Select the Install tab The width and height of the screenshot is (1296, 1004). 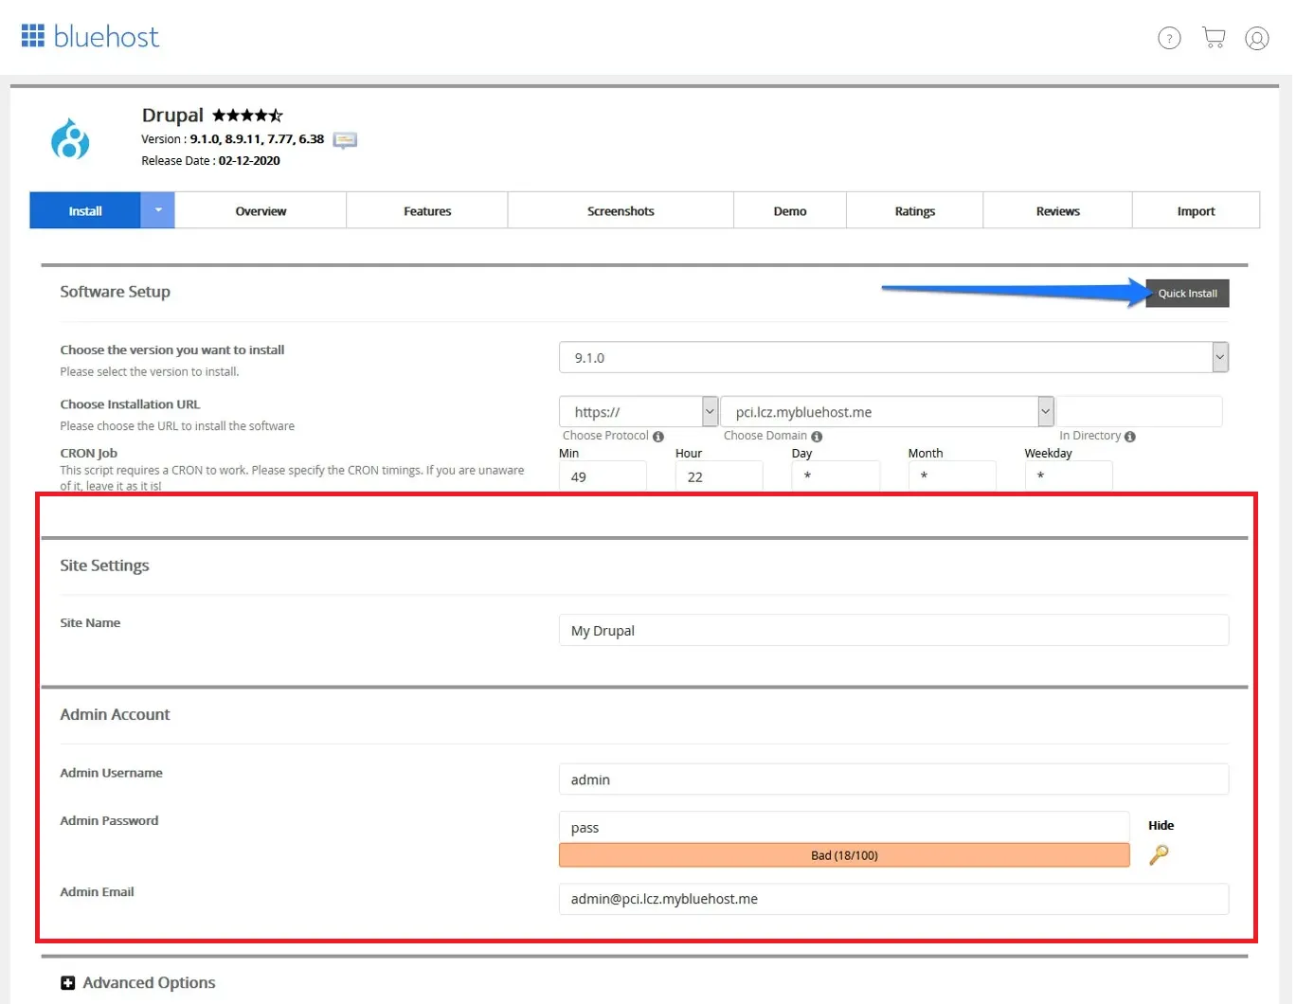point(85,210)
